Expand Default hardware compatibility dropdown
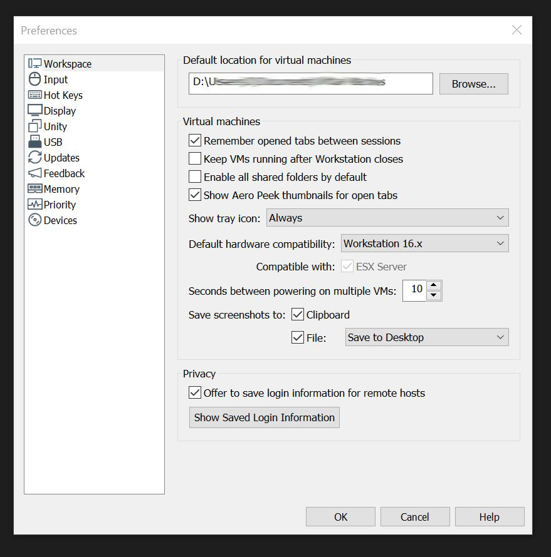Image resolution: width=551 pixels, height=557 pixels. pos(424,243)
